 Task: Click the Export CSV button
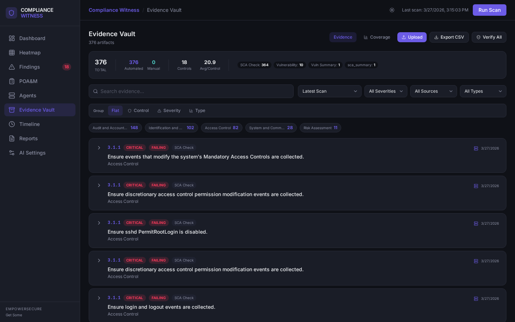(449, 37)
